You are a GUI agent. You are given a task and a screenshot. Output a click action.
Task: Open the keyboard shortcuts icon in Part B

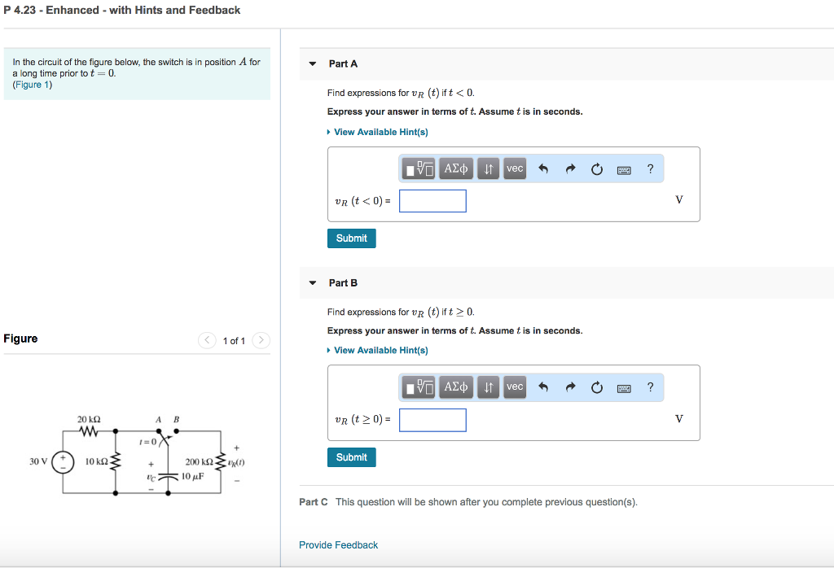tap(624, 387)
